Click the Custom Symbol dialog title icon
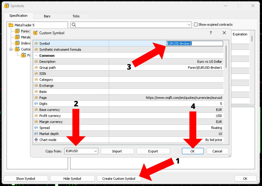Image resolution: width=262 pixels, height=186 pixels. coord(35,33)
